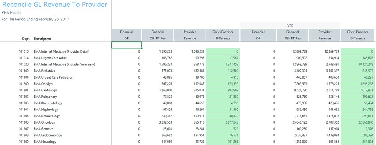Select the YTD Fin vs Provider Difference header

(357, 35)
